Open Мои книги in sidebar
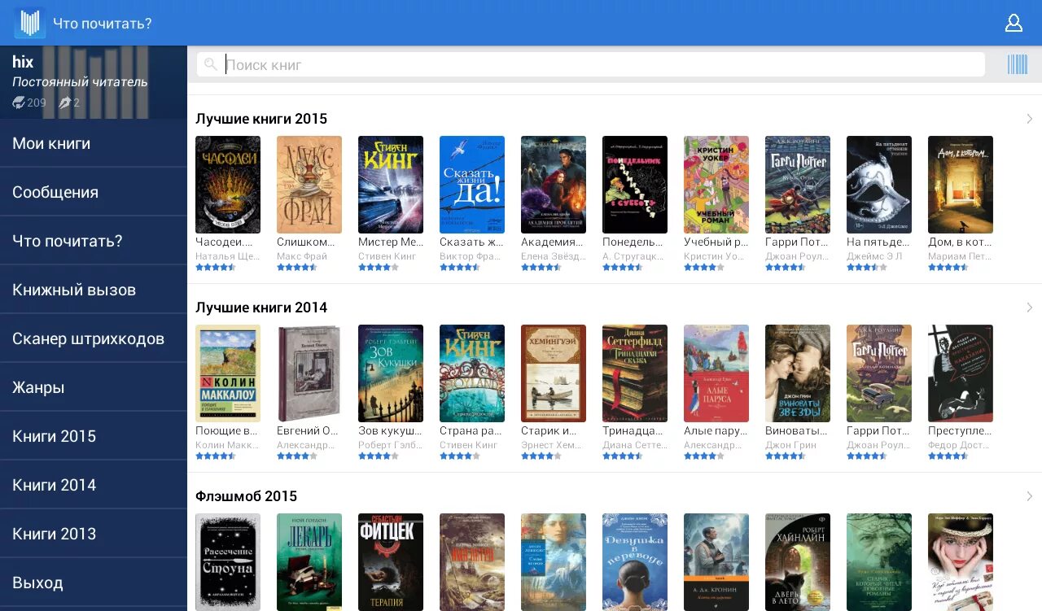 tap(94, 143)
